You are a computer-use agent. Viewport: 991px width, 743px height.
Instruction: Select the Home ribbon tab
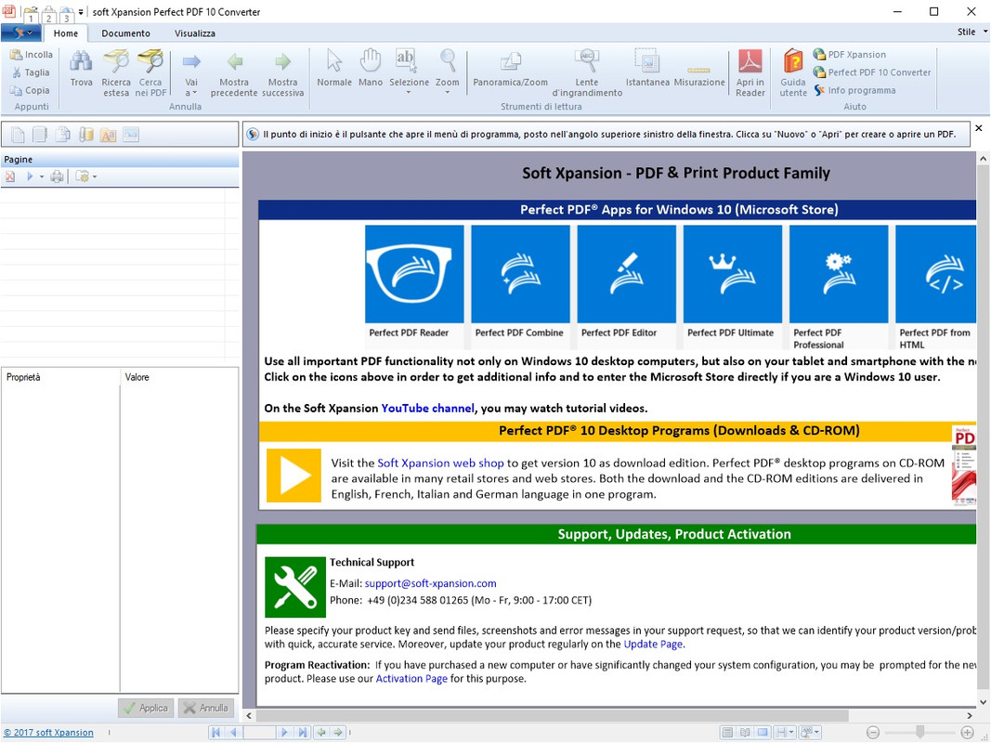coord(66,33)
